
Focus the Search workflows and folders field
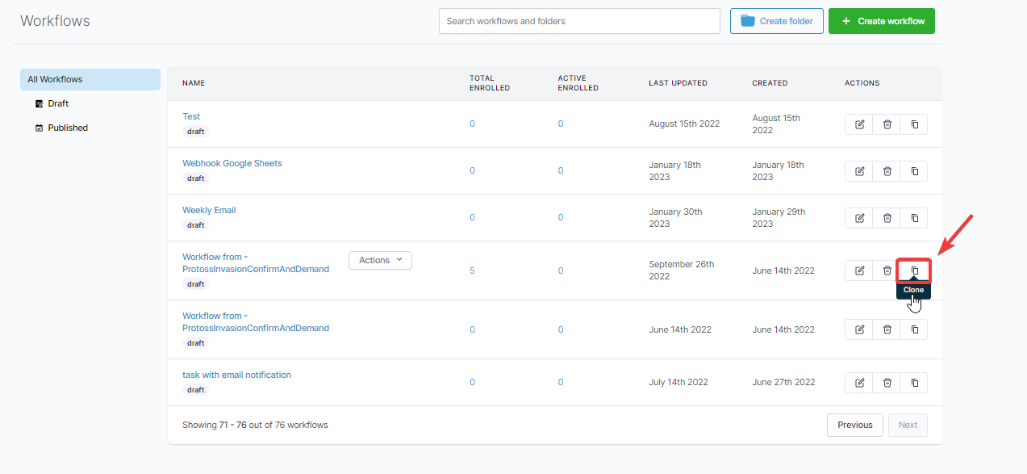(x=578, y=21)
